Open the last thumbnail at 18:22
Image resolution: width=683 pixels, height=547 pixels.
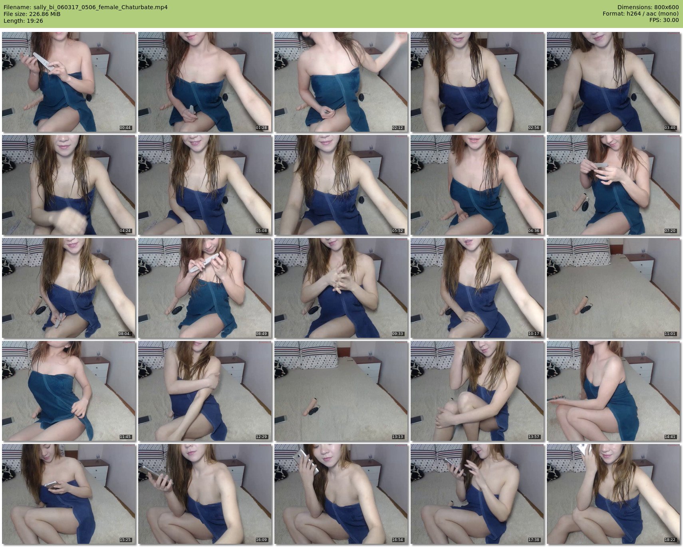tap(614, 494)
